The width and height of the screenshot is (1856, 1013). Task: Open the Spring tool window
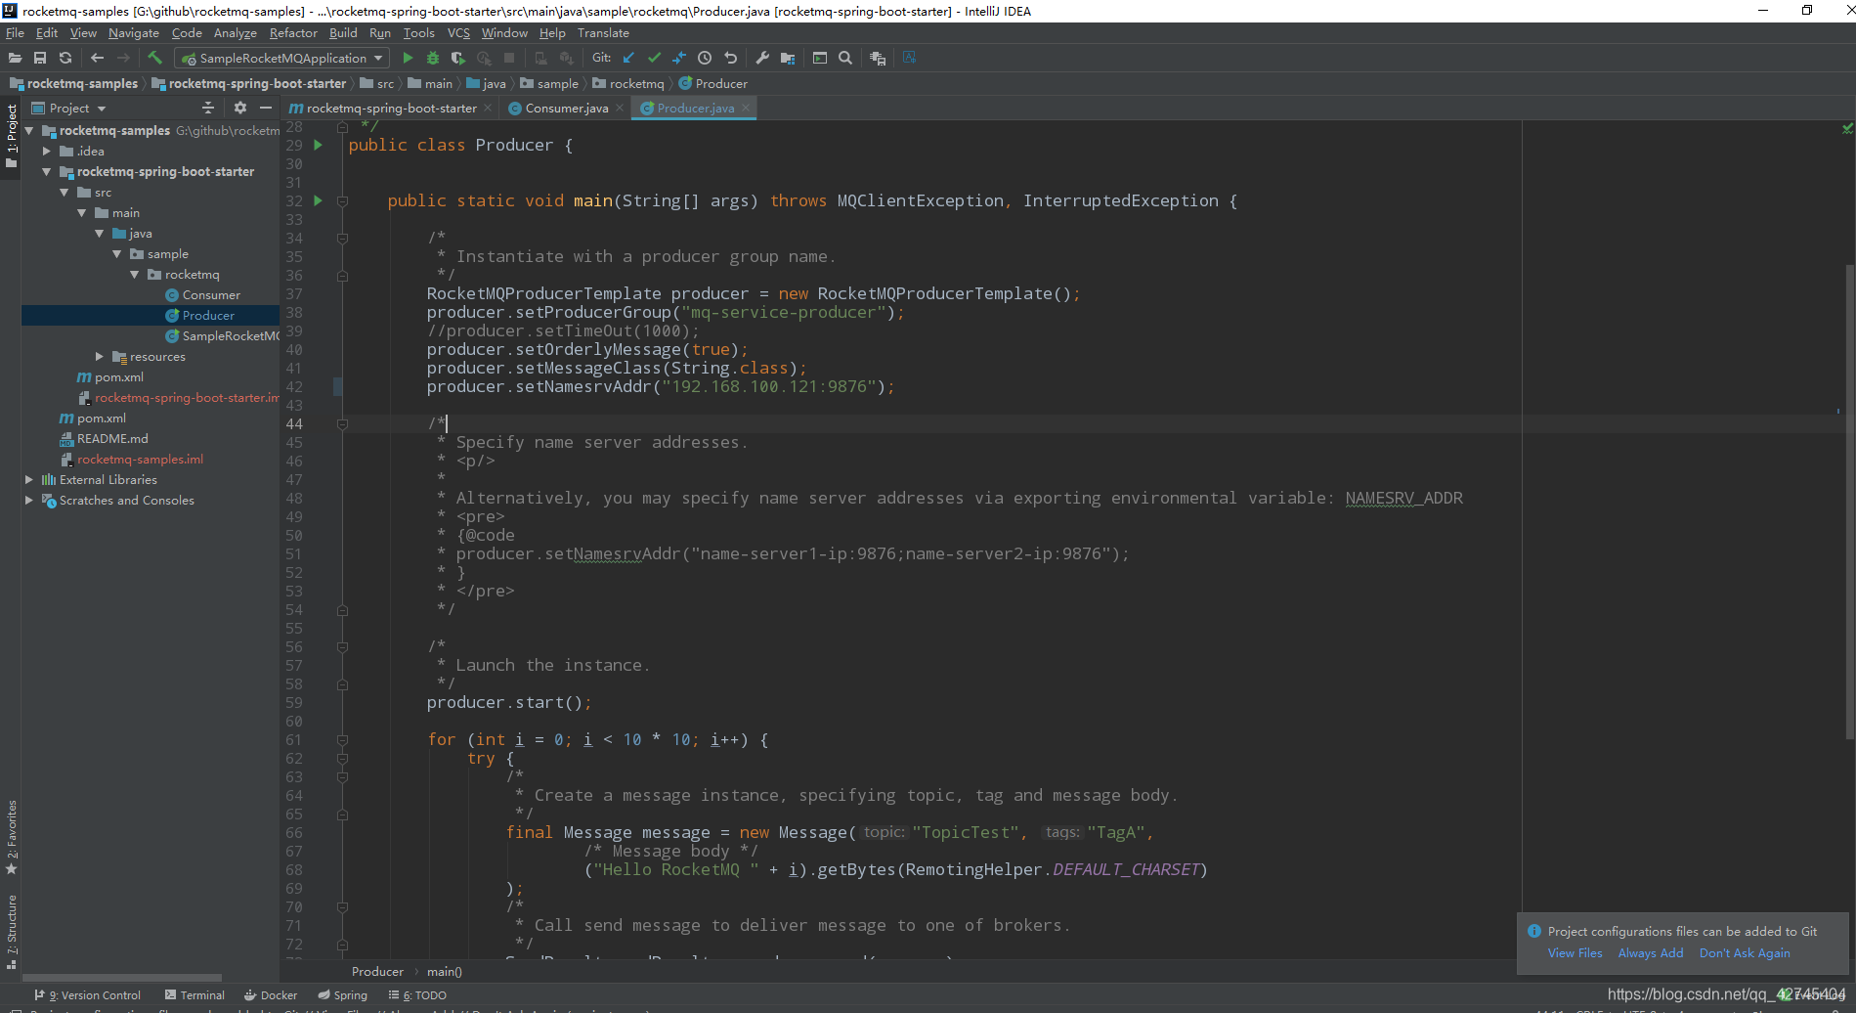click(x=342, y=994)
